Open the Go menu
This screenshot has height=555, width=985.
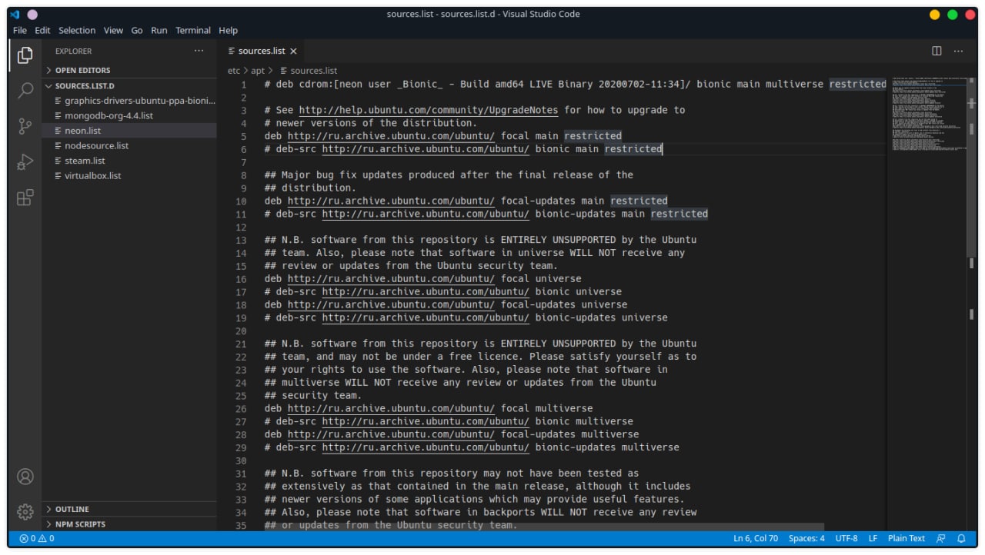(x=137, y=30)
